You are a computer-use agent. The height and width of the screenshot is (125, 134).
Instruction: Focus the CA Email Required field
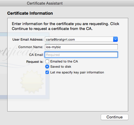(81, 55)
